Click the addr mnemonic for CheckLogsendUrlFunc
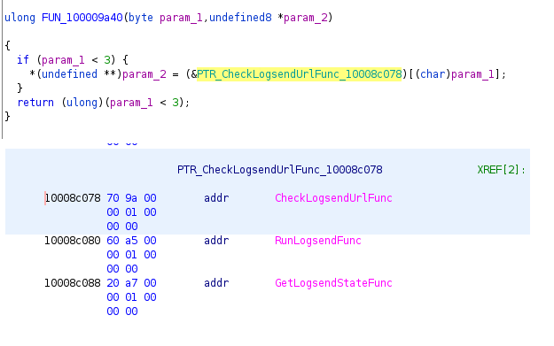The height and width of the screenshot is (346, 554). coord(216,198)
